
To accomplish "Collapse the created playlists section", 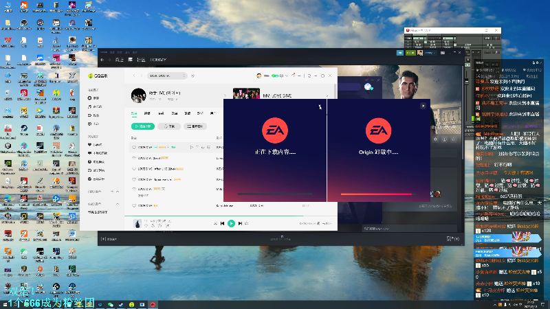I will point(118,192).
